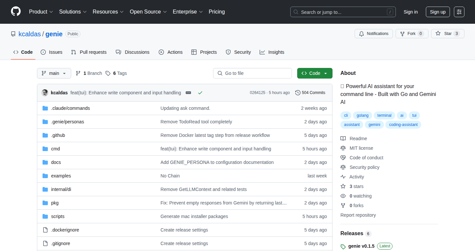The width and height of the screenshot is (475, 251).
Task: Click the MIT license scale icon
Action: (x=343, y=148)
